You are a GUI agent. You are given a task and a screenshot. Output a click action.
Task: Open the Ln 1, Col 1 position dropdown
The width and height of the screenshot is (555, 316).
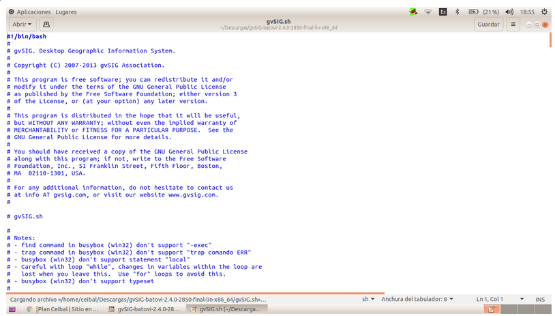click(500, 300)
